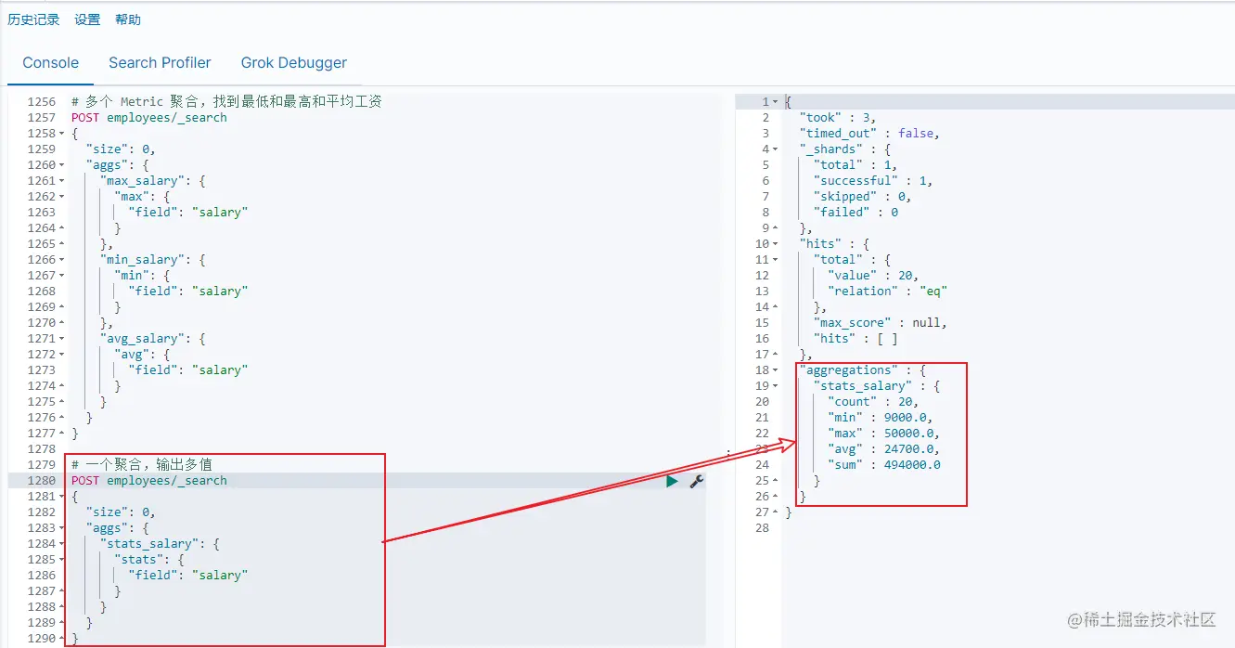Fold the aggregations section at response line 18
The height and width of the screenshot is (648, 1235).
[x=776, y=370]
